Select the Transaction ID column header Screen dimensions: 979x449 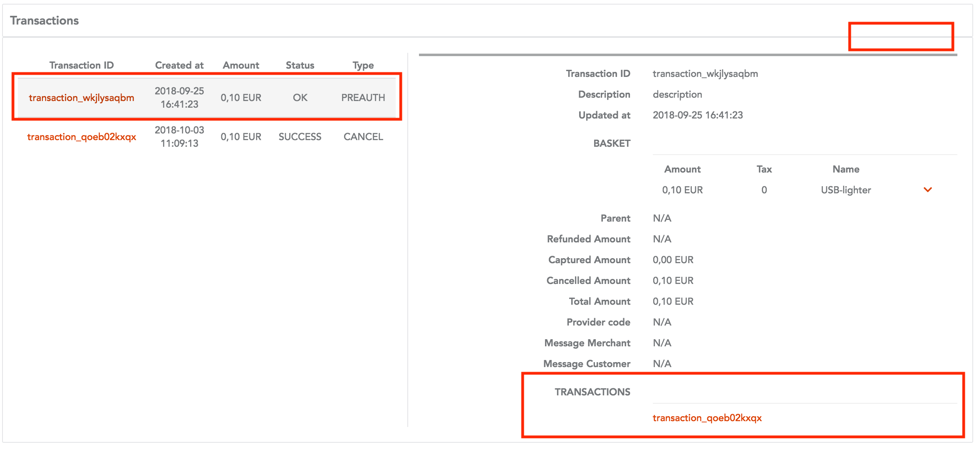(82, 65)
